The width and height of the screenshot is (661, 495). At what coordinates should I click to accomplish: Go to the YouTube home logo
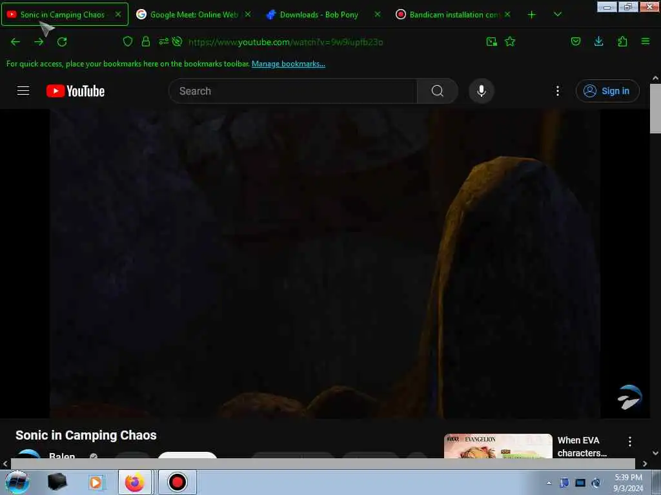coord(76,91)
